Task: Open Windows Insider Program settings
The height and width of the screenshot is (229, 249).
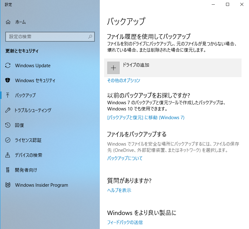Action: tap(41, 185)
